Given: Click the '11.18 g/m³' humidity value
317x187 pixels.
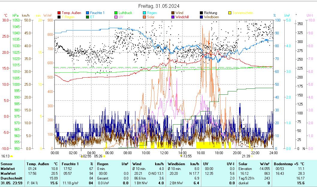Looking at the screenshot, I should [x=70, y=183].
